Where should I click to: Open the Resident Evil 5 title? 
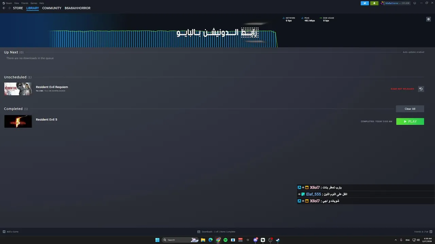(x=47, y=120)
